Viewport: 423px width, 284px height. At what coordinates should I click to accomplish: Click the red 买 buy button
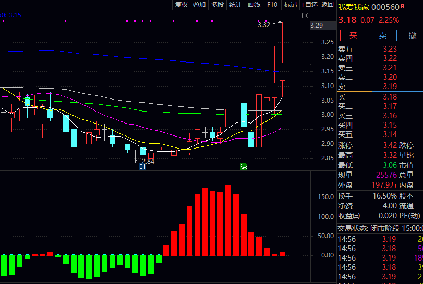tap(354, 35)
